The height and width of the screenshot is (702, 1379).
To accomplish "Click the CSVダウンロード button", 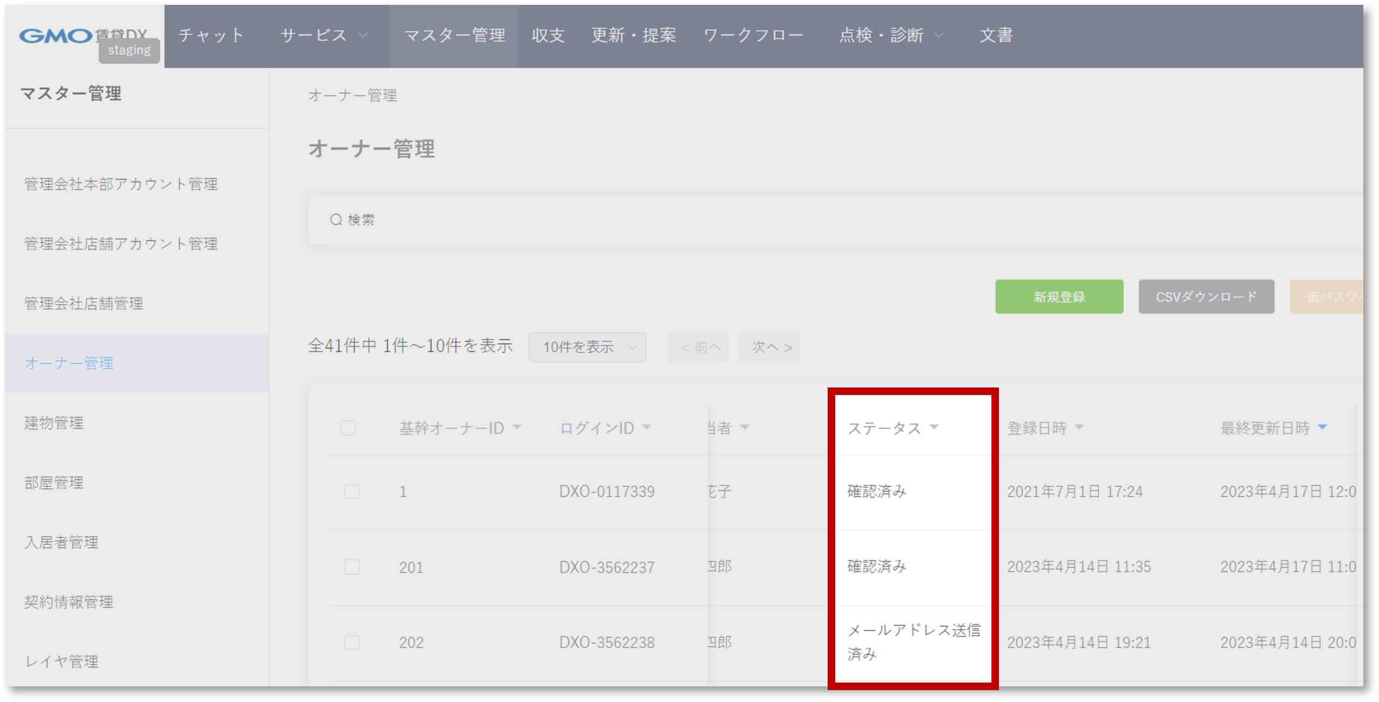I will [1206, 297].
